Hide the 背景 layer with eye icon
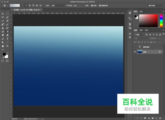This screenshot has width=165, height=120. (x=135, y=52)
